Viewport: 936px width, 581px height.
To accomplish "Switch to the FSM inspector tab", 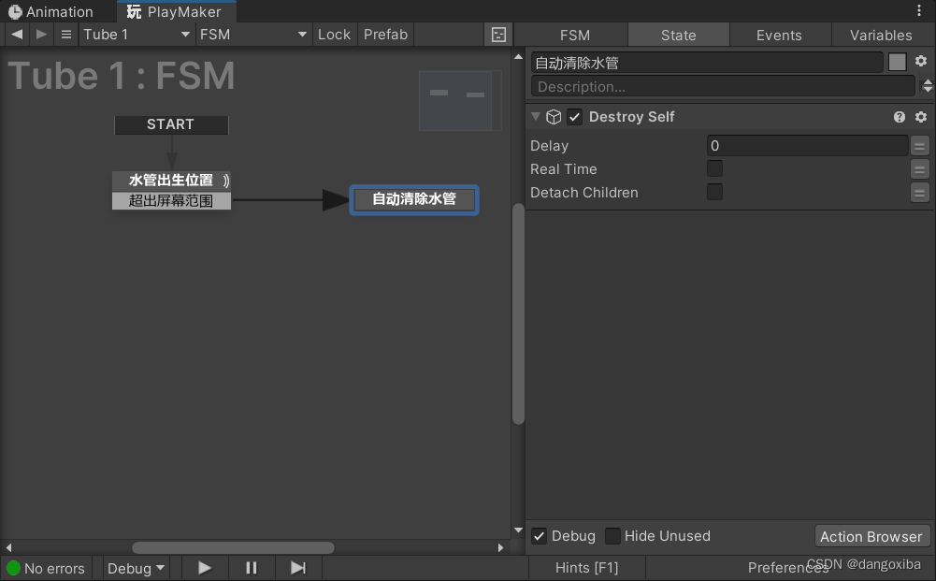I will 575,36.
